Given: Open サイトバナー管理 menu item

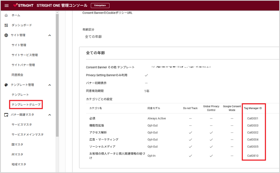Looking at the screenshot, I should (23, 65).
